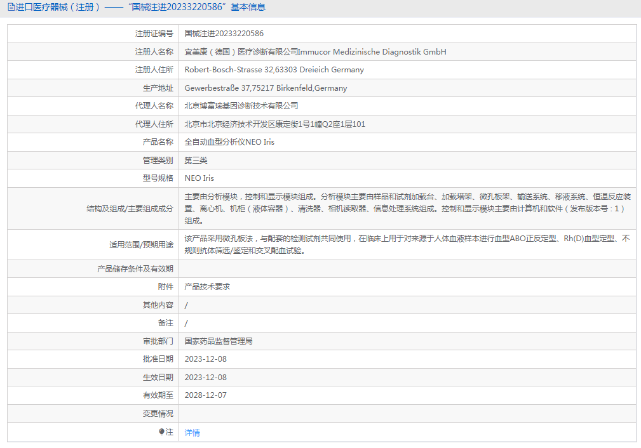Click the 注册人名称 label
Viewport: 641px width, 448px height.
pos(154,52)
